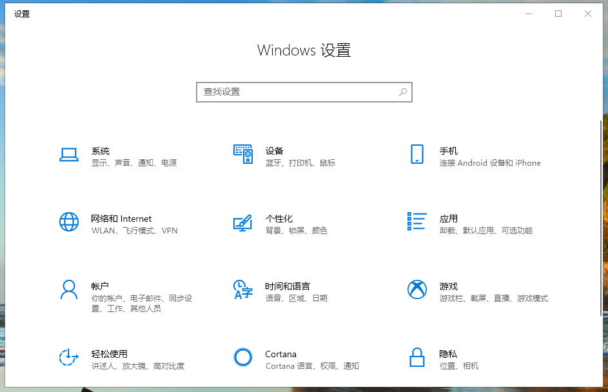Select the 设置 label in the title bar
Image resolution: width=608 pixels, height=392 pixels.
22,13
